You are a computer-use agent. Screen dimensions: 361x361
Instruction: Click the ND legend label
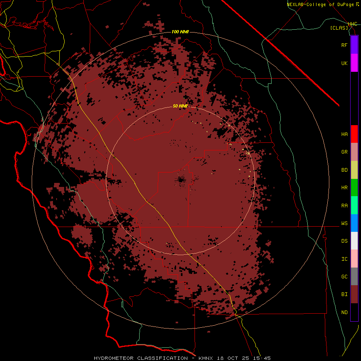[x=345, y=312]
